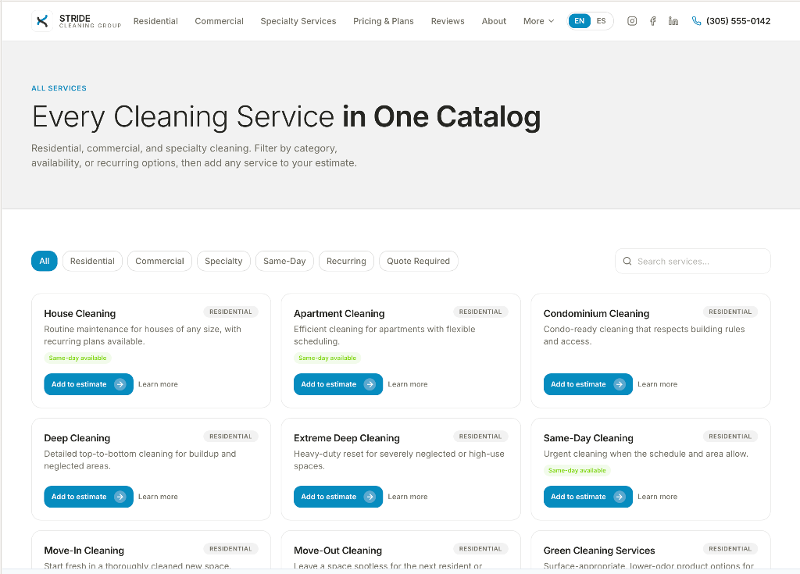
Task: Click the arrow icon on Condominium Cleaning's Add to estimate
Action: [x=620, y=384]
